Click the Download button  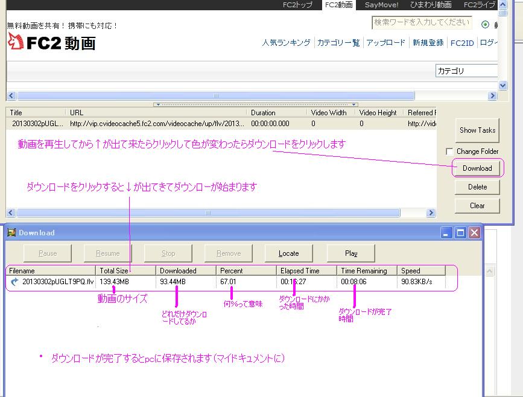pos(477,168)
